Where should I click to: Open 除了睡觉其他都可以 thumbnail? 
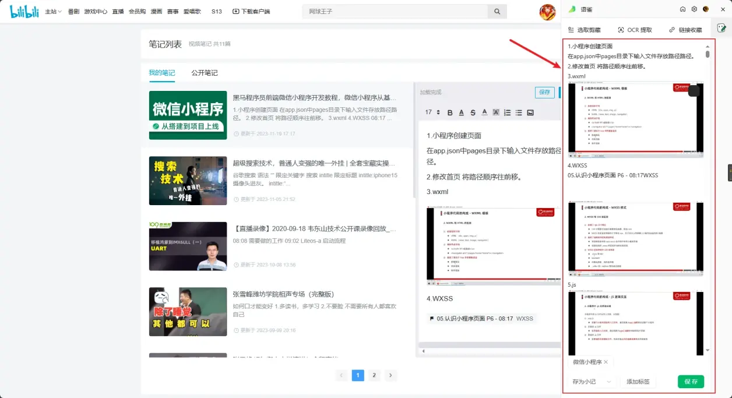188,311
